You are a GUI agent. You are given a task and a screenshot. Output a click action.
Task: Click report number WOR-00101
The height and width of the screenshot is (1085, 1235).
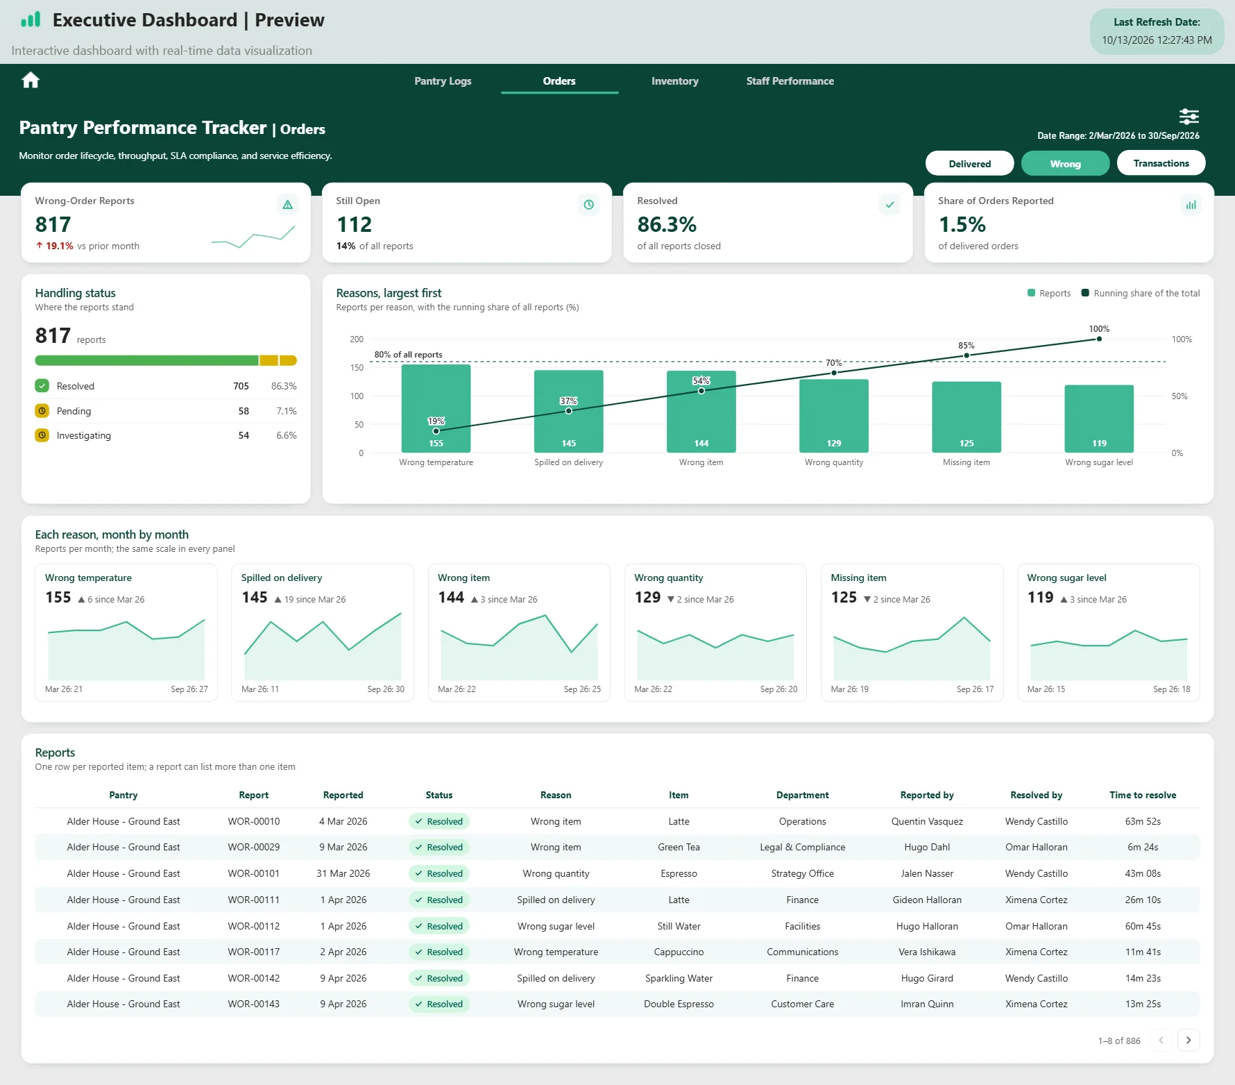[x=254, y=874]
